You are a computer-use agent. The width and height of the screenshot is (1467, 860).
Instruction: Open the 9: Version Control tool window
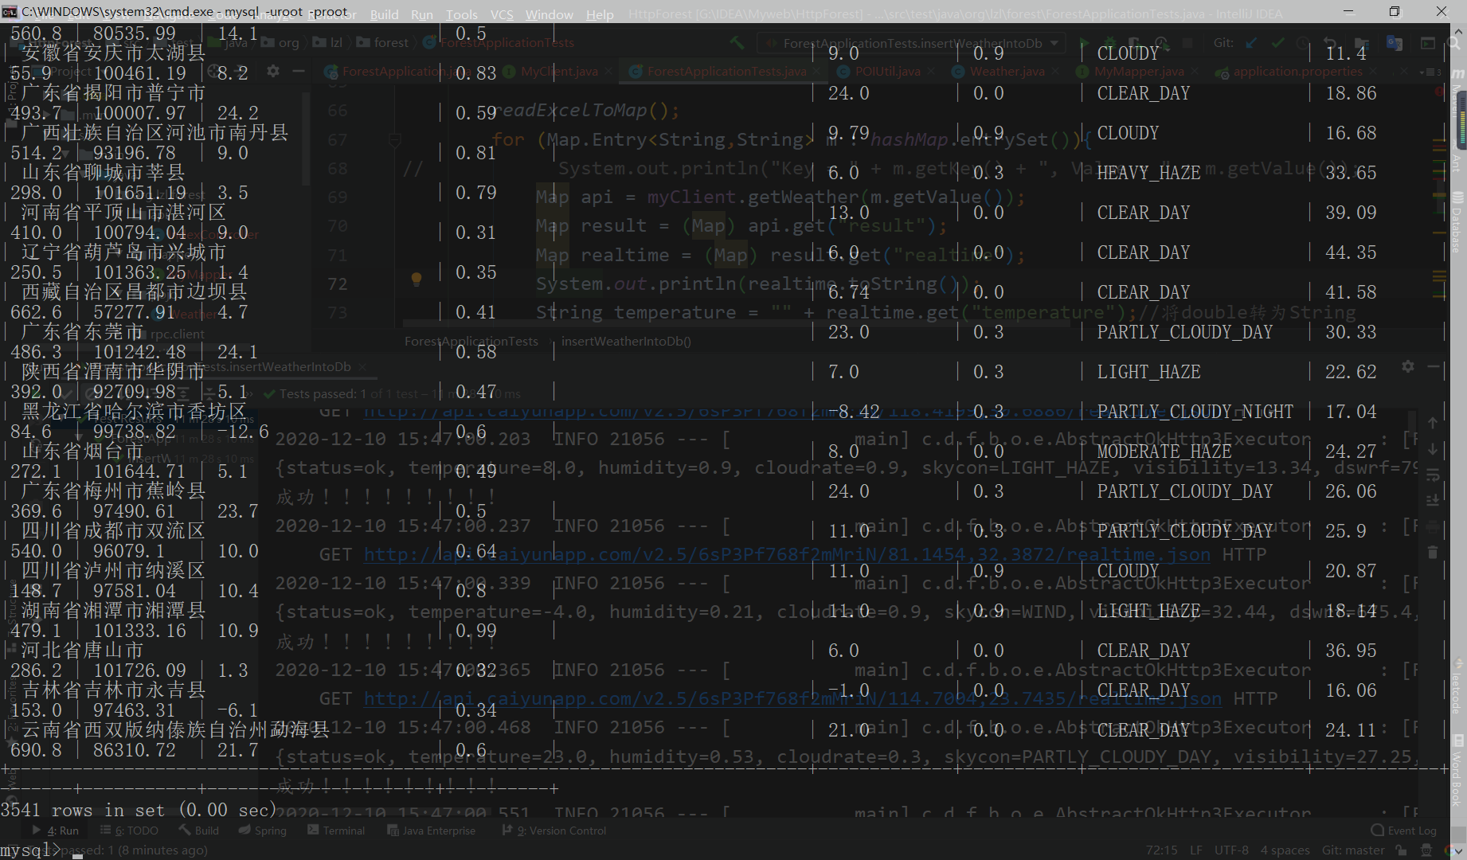[x=554, y=831]
